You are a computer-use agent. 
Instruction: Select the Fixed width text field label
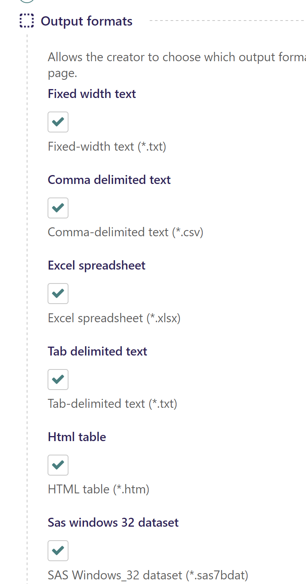[92, 94]
